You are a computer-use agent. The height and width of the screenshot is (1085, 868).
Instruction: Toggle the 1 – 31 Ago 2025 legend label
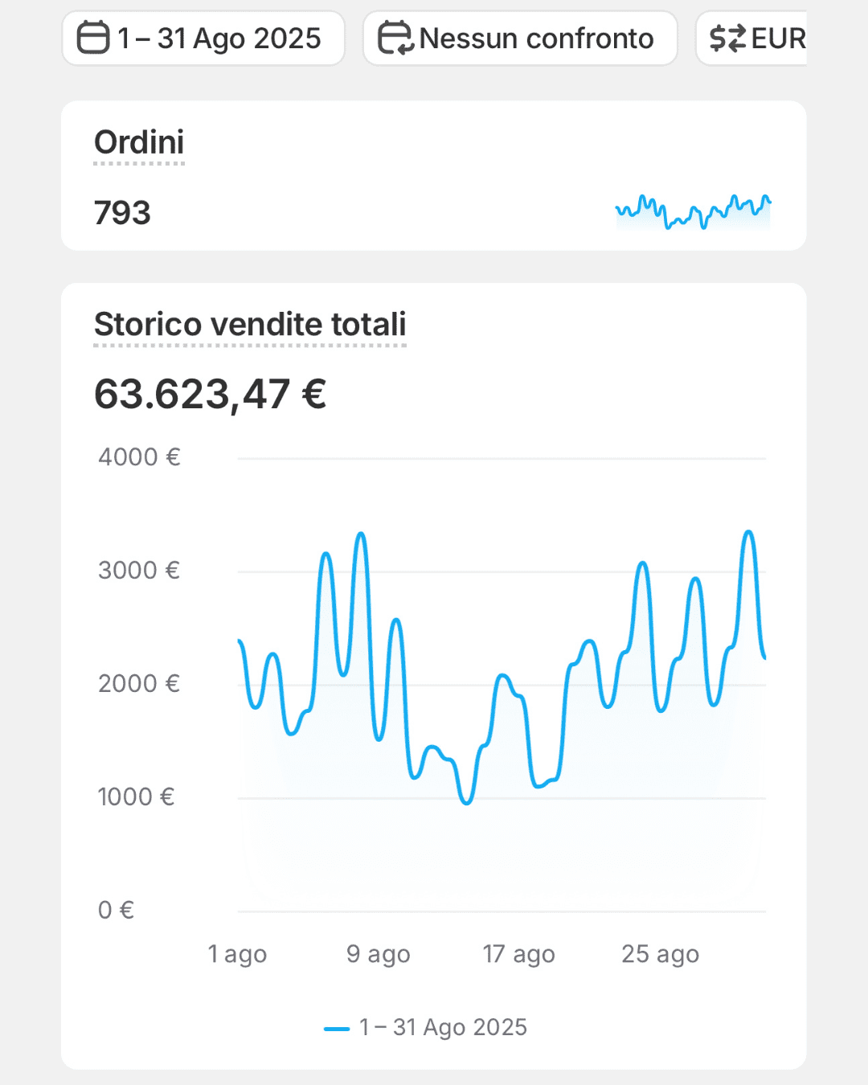point(443,1028)
